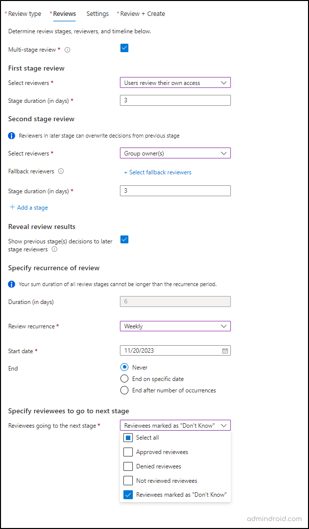Check the Approved reviewees option
Screen dimensions: 309x529
(x=128, y=452)
